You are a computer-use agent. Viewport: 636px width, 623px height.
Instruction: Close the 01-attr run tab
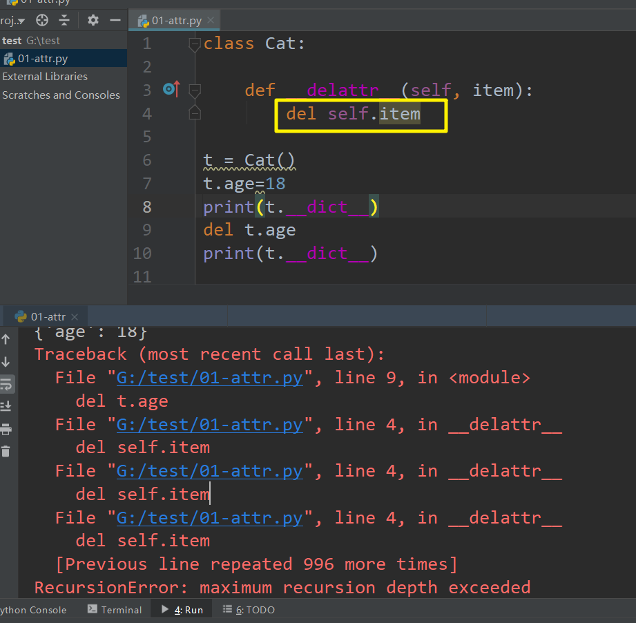click(x=74, y=317)
